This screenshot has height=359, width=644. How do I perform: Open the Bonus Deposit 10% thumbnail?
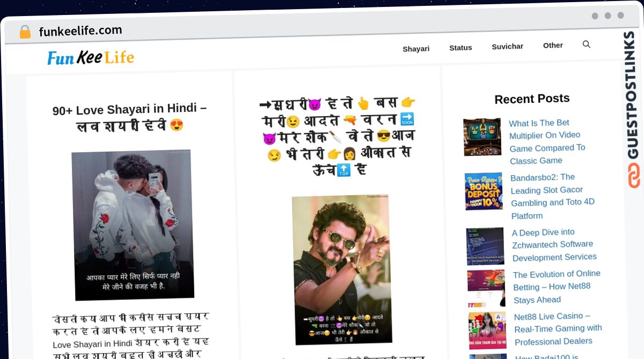[484, 191]
